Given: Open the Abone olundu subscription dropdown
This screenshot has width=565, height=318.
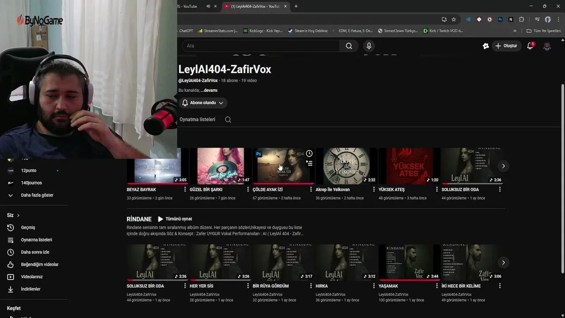Looking at the screenshot, I should [203, 103].
